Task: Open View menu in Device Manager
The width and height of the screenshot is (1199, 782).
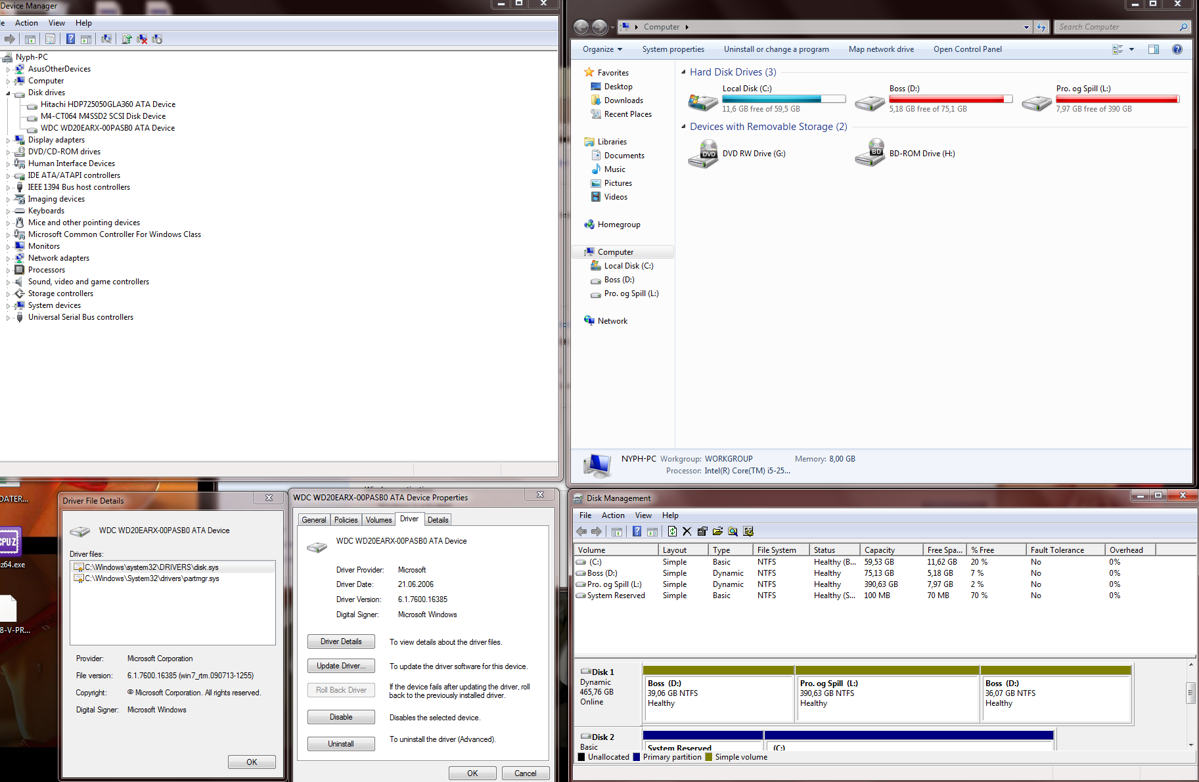Action: [57, 23]
